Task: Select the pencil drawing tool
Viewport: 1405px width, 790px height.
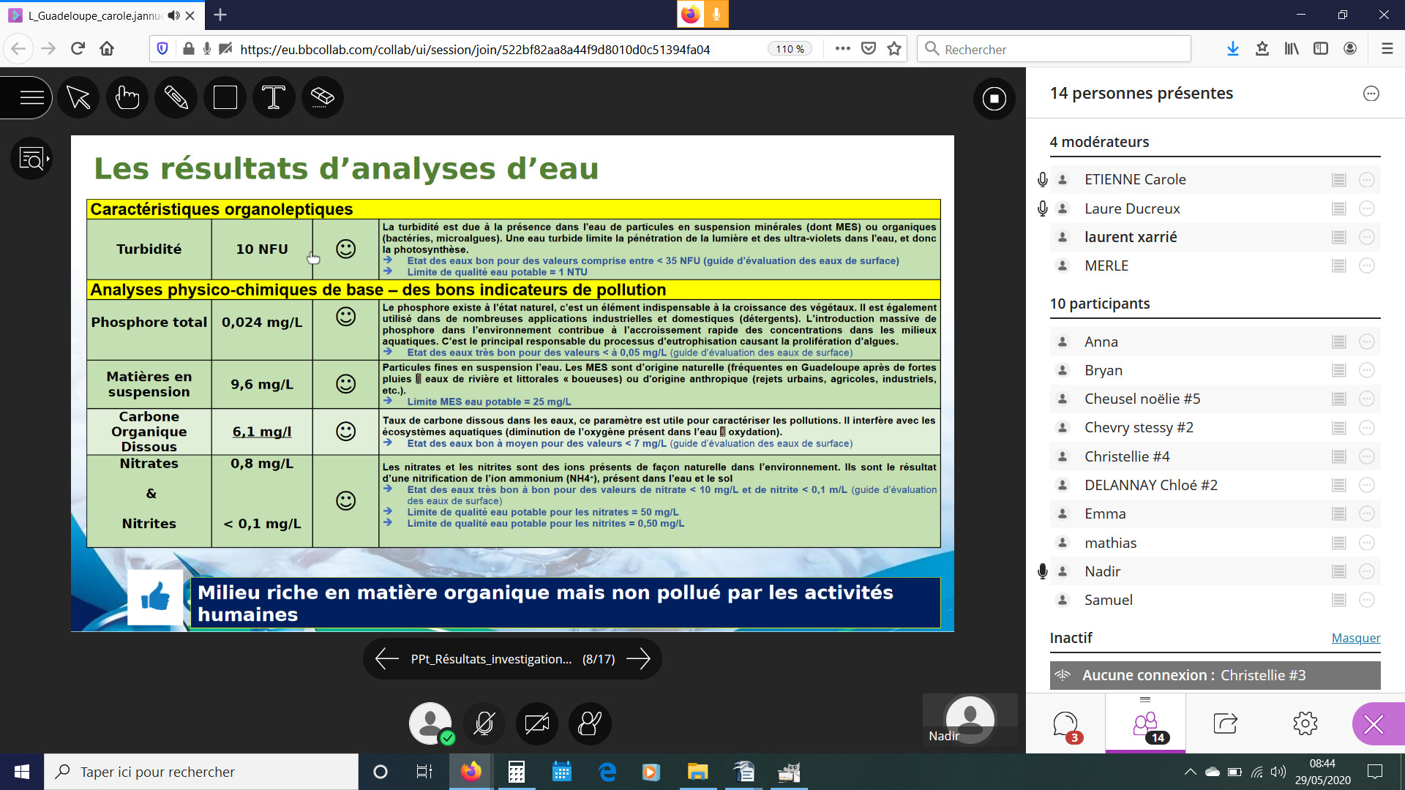Action: coord(176,97)
